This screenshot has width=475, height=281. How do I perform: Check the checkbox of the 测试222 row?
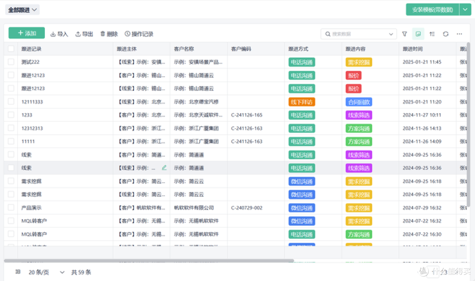(11, 62)
